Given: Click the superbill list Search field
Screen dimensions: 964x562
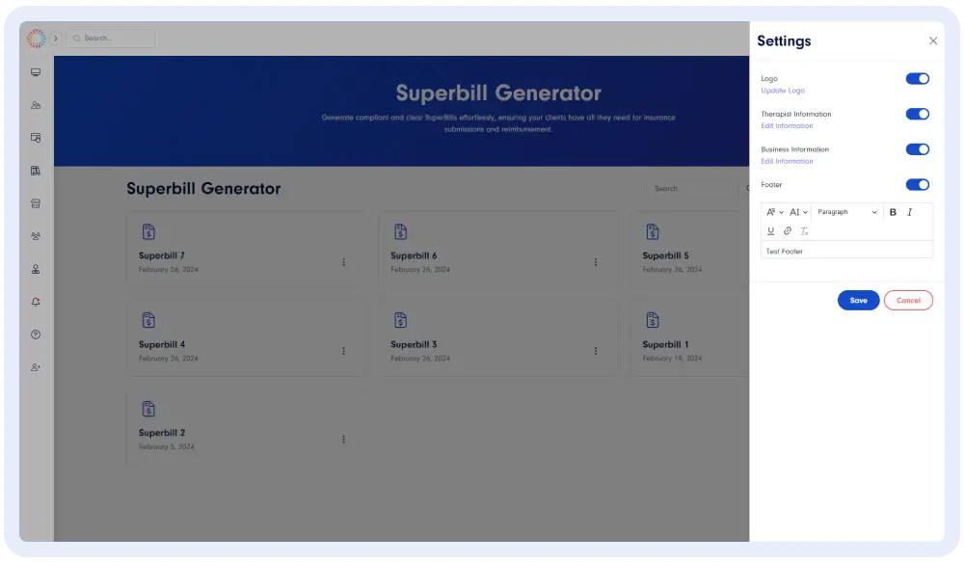Looking at the screenshot, I should pos(692,189).
